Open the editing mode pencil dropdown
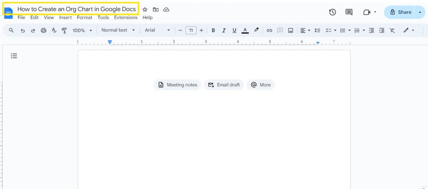This screenshot has height=189, width=428. (x=409, y=30)
